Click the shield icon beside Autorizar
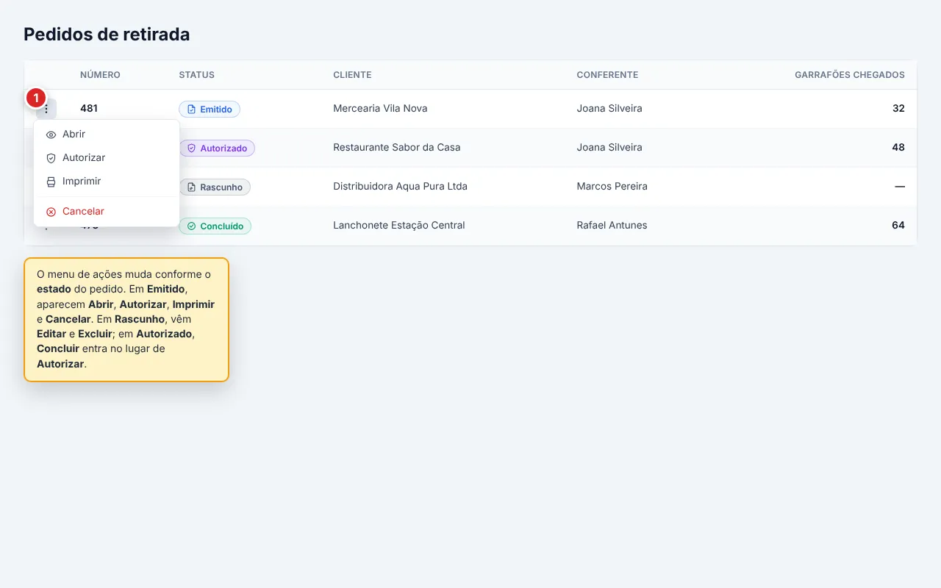The image size is (941, 588). (51, 158)
